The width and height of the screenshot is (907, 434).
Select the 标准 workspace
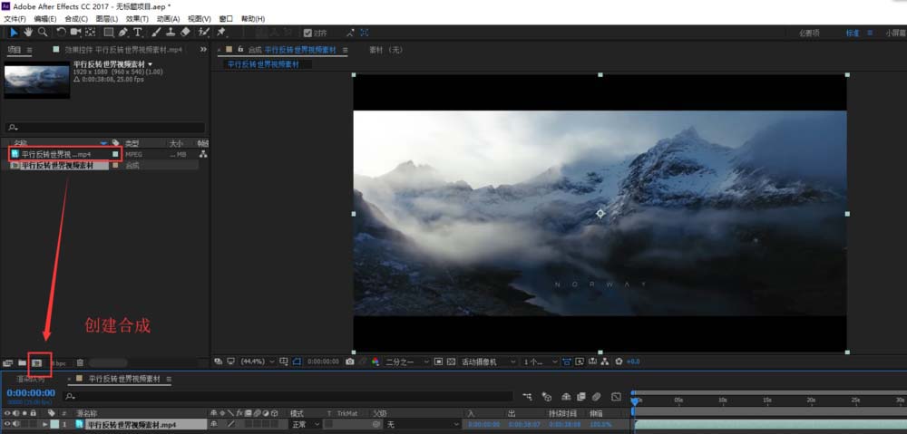tap(853, 34)
